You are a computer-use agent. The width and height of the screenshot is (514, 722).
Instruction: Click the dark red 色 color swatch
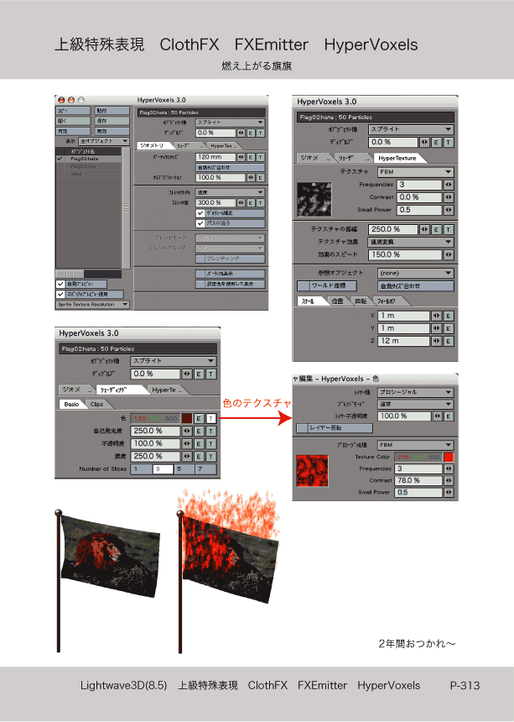click(187, 419)
